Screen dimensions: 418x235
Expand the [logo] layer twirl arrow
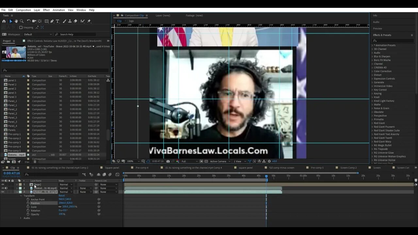(17, 184)
